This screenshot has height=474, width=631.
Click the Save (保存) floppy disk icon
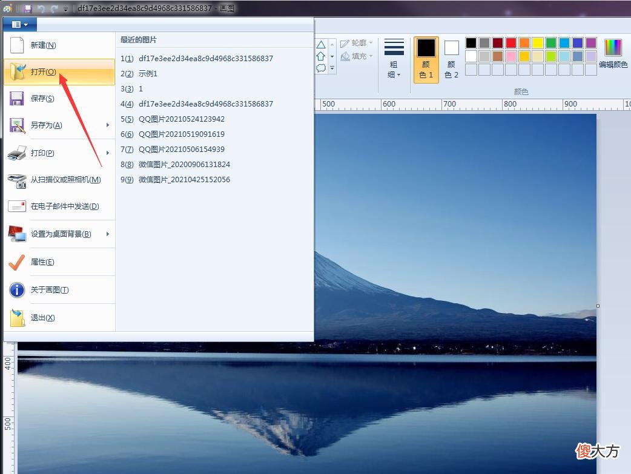tap(16, 99)
